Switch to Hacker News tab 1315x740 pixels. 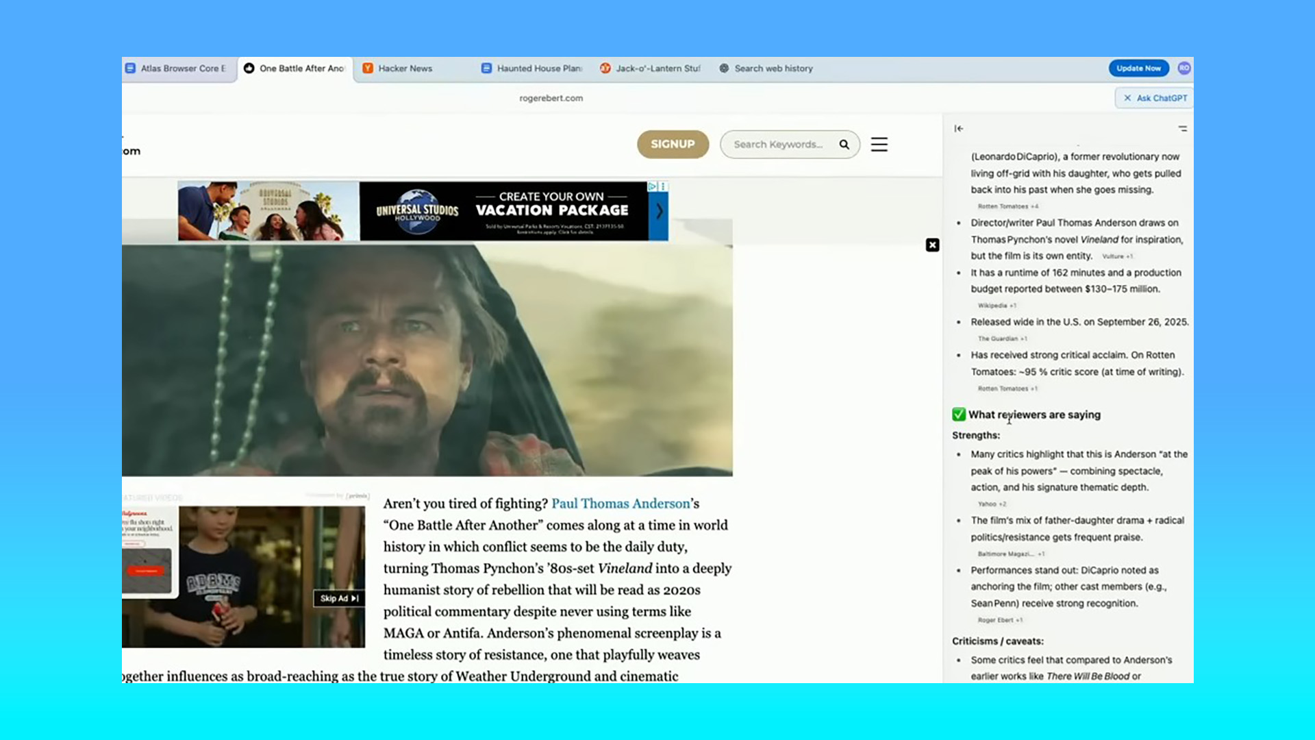tap(405, 69)
